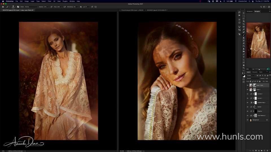Adjust the Navigator zoom slider
Image resolution: width=271 pixels, height=152 pixels.
coord(259,69)
